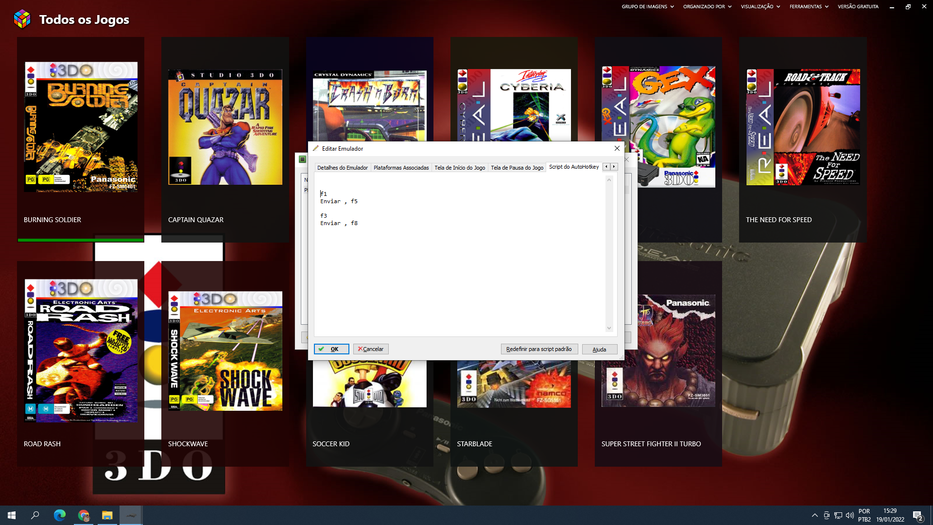Screen dimensions: 933x525
Task: Open ORGANIZADO POR dropdown
Action: click(x=708, y=7)
